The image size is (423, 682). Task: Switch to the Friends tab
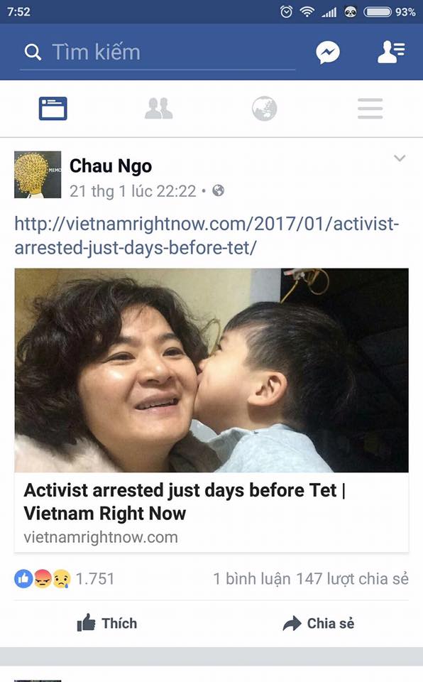[x=159, y=108]
